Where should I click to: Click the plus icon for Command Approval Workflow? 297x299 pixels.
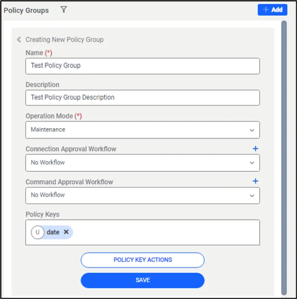[x=255, y=181]
